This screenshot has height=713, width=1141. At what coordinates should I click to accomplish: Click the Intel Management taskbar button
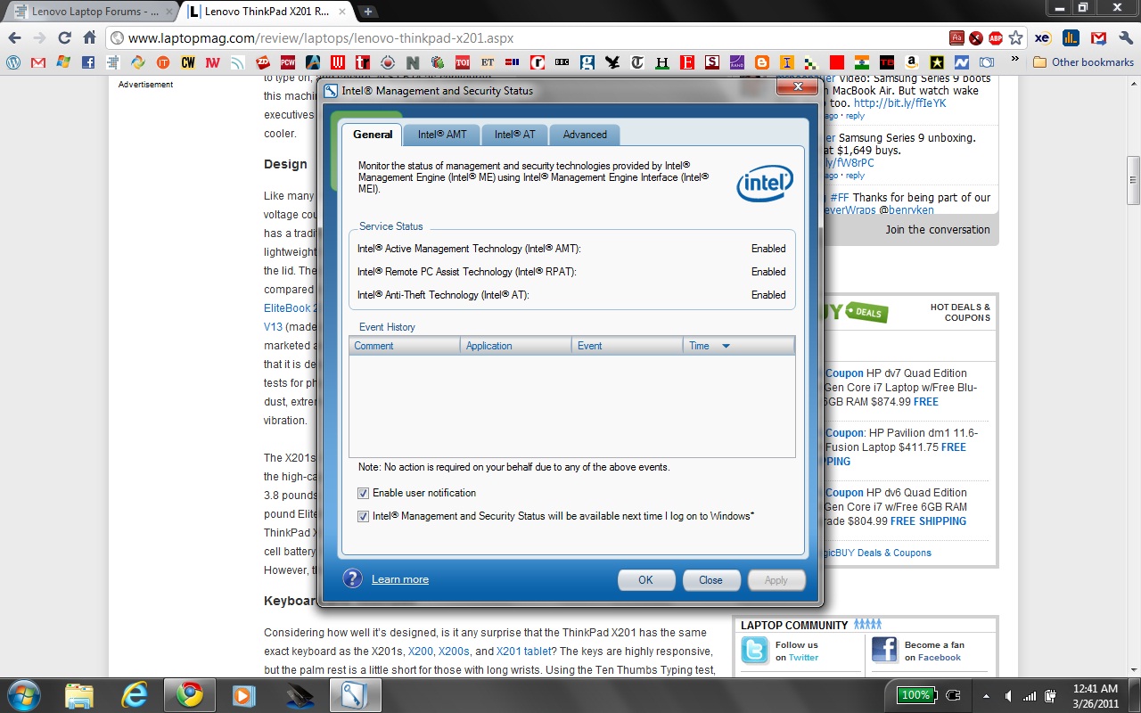355,694
